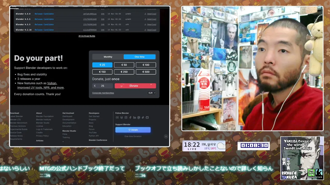Image resolution: width=330 pixels, height=185 pixels.
Task: Open Experimental Builds footer link
Action: coord(19,129)
